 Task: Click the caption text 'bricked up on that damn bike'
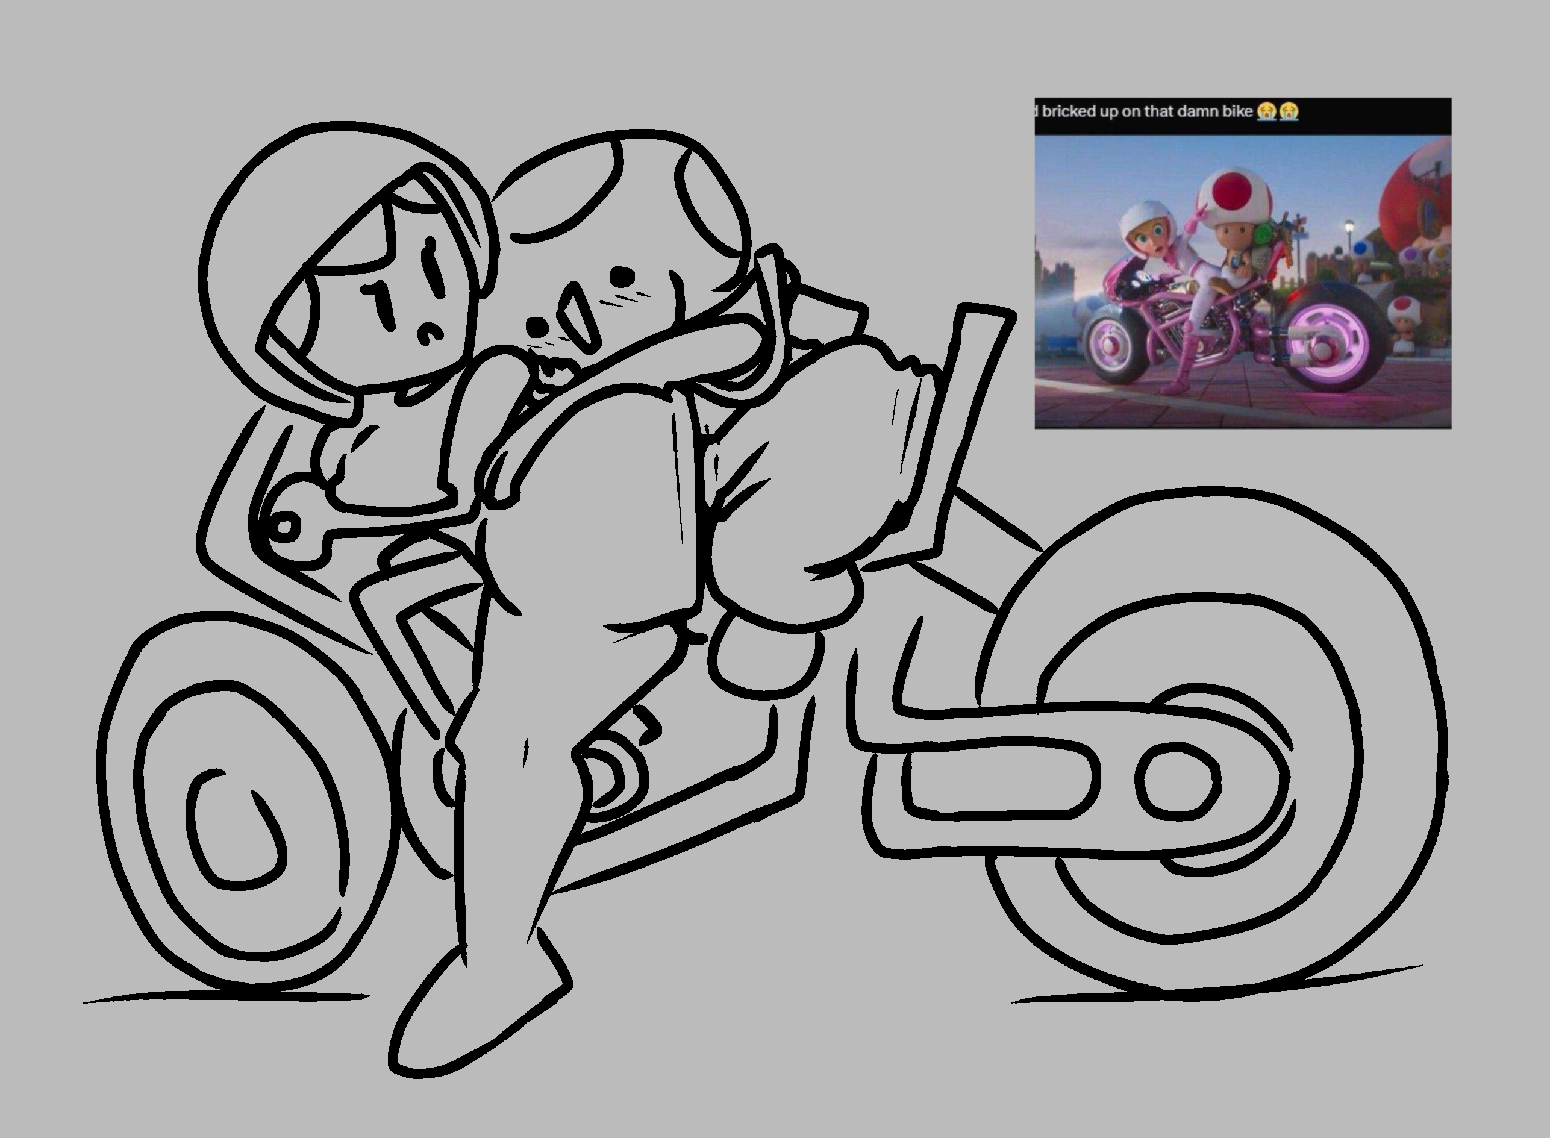click(x=1146, y=111)
